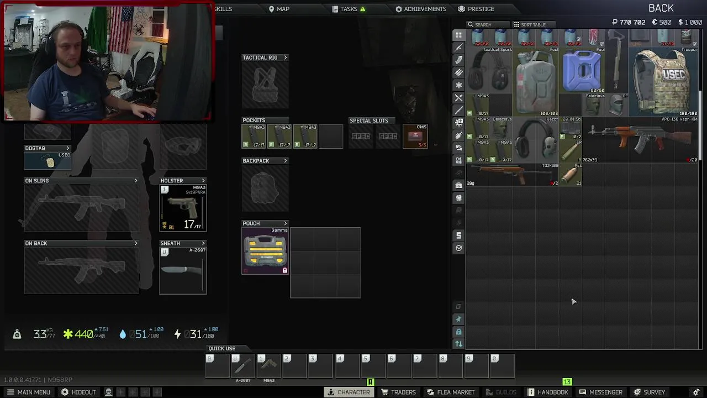Filter stash by provisions fork-and-knife icon

click(458, 98)
